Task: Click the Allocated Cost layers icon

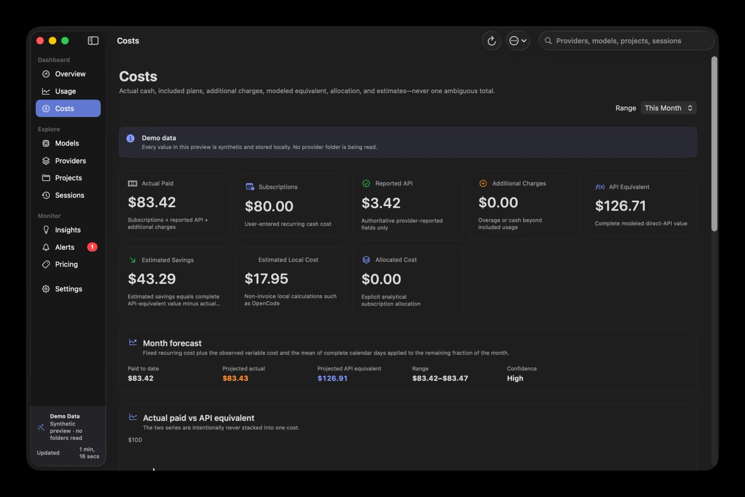Action: (x=366, y=260)
